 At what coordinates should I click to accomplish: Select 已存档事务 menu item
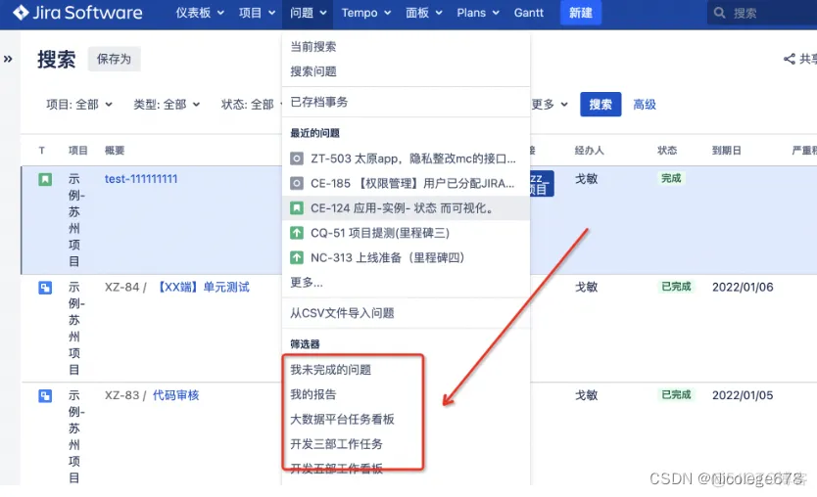pyautogui.click(x=406, y=102)
